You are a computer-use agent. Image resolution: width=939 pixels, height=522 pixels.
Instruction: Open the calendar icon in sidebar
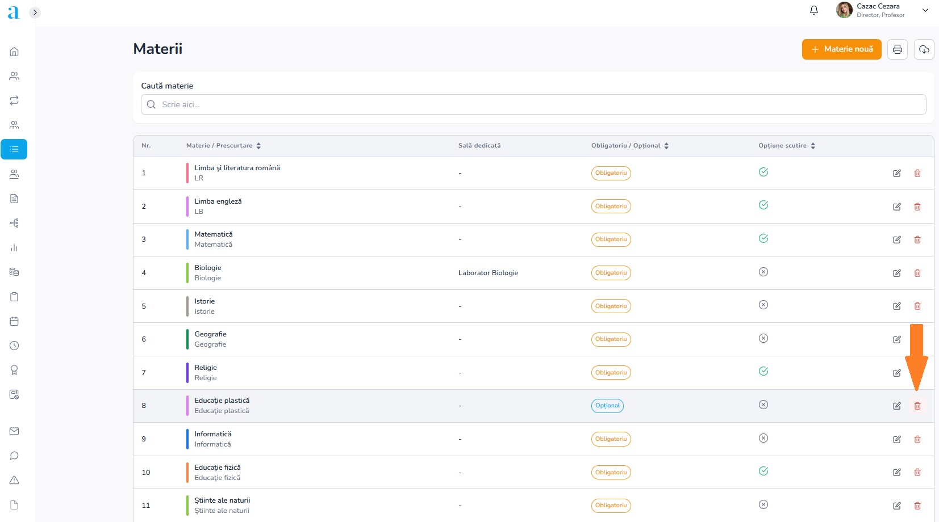click(x=14, y=321)
